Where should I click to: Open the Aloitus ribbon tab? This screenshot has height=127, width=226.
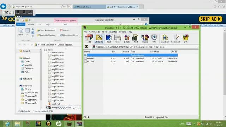[x=31, y=25]
